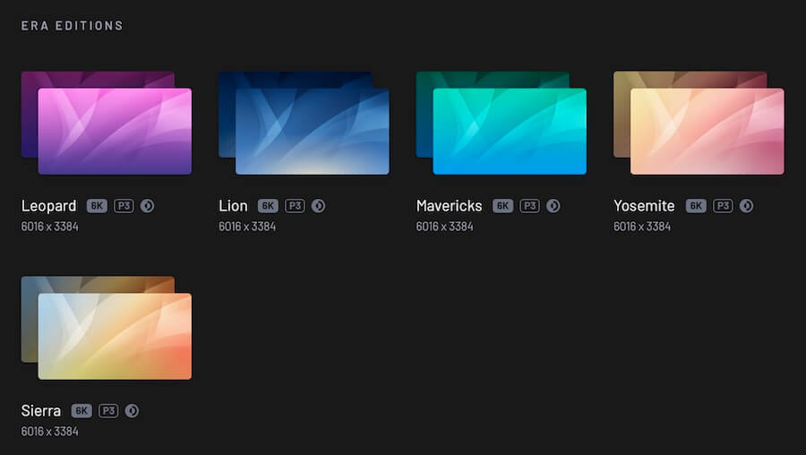The width and height of the screenshot is (806, 455).
Task: Click the P3 badge next to Mavericks
Action: [x=529, y=206]
